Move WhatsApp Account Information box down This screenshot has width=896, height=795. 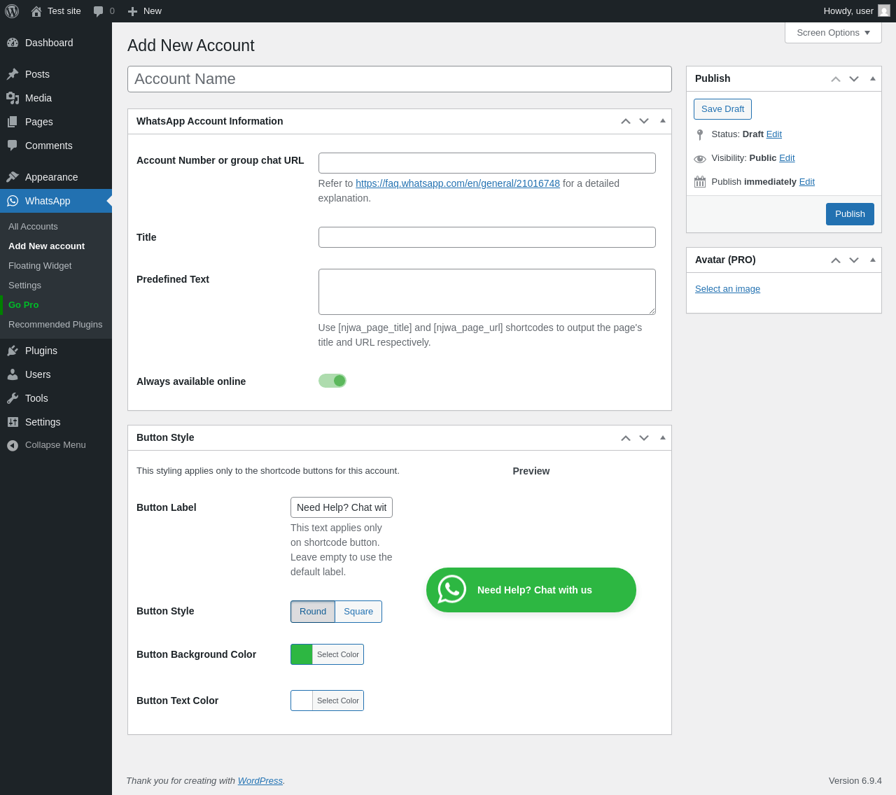tap(644, 121)
